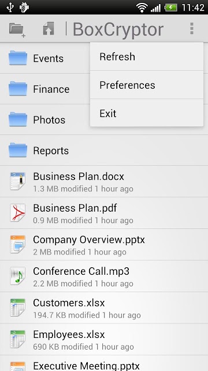The height and width of the screenshot is (371, 208).
Task: Tap the Conference Call.mp3 audio icon
Action: [x=18, y=276]
